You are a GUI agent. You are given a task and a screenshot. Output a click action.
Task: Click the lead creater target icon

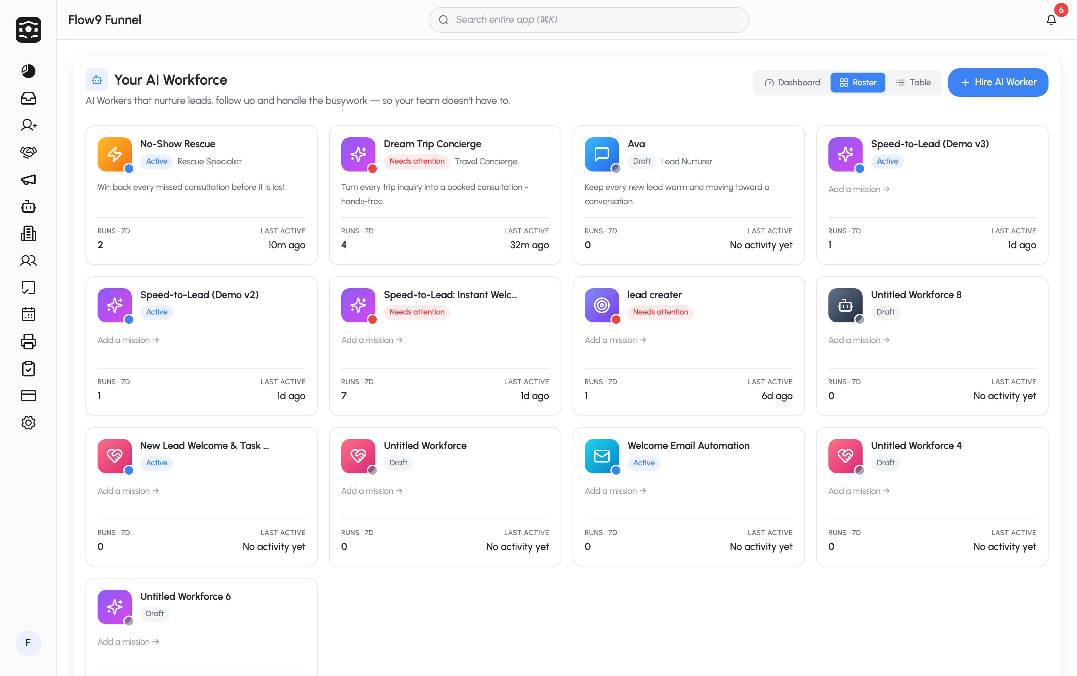602,305
